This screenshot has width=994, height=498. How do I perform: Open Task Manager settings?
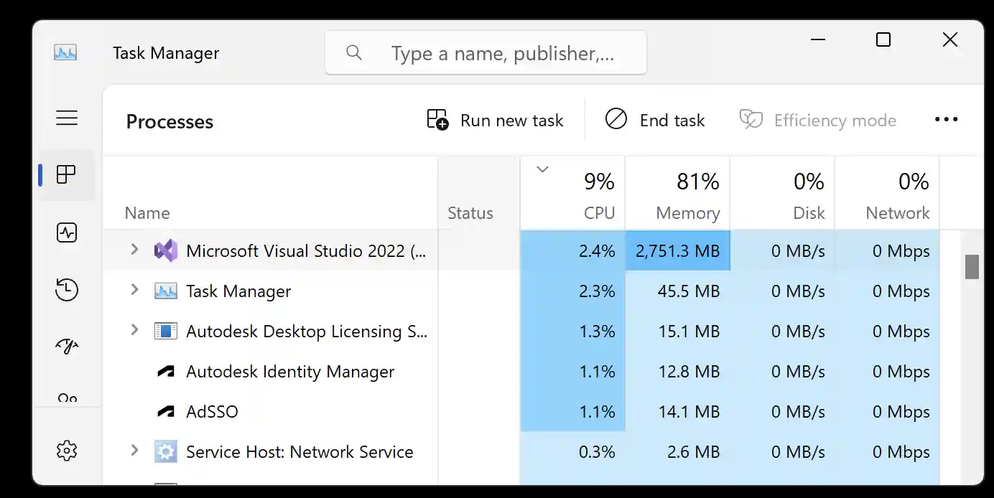66,450
